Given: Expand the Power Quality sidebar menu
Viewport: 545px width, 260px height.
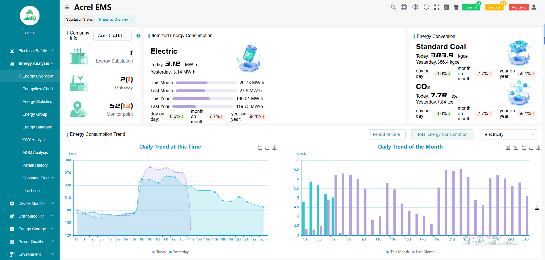Looking at the screenshot, I should pos(31,242).
